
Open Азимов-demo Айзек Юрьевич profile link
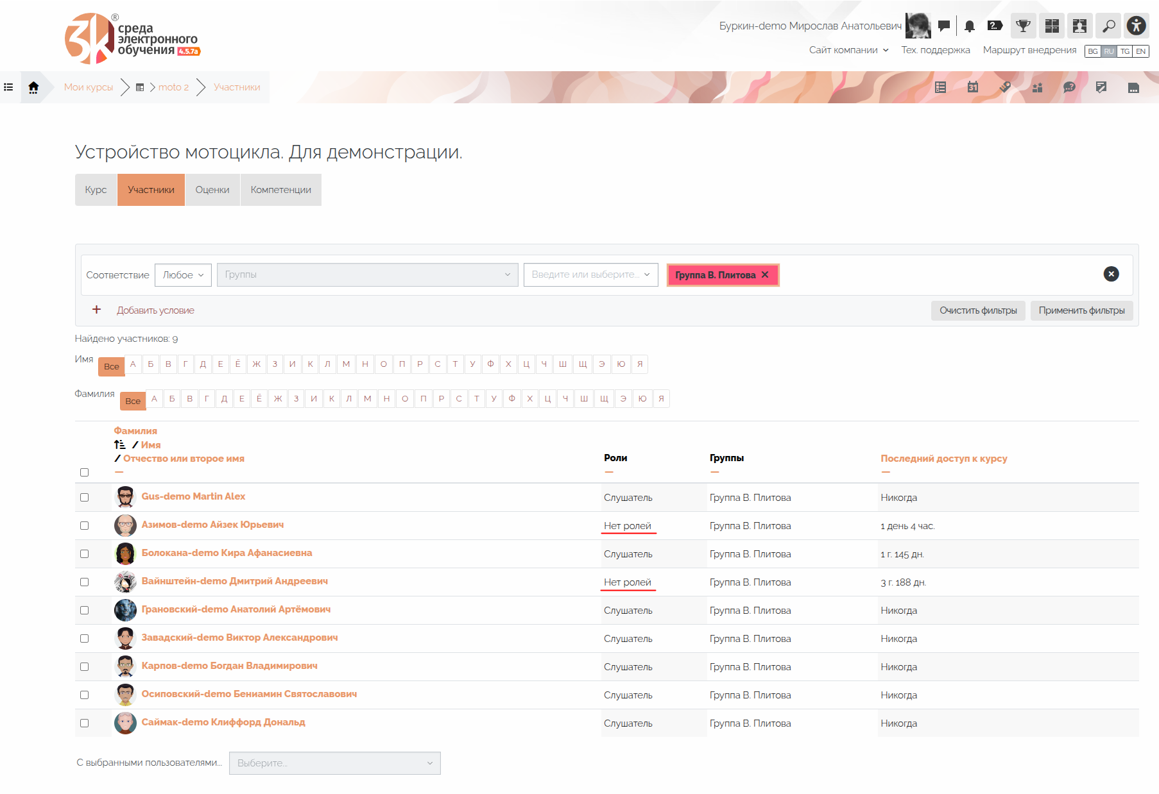pos(212,525)
